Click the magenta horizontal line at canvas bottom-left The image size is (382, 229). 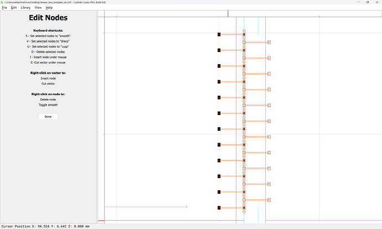click(145, 207)
